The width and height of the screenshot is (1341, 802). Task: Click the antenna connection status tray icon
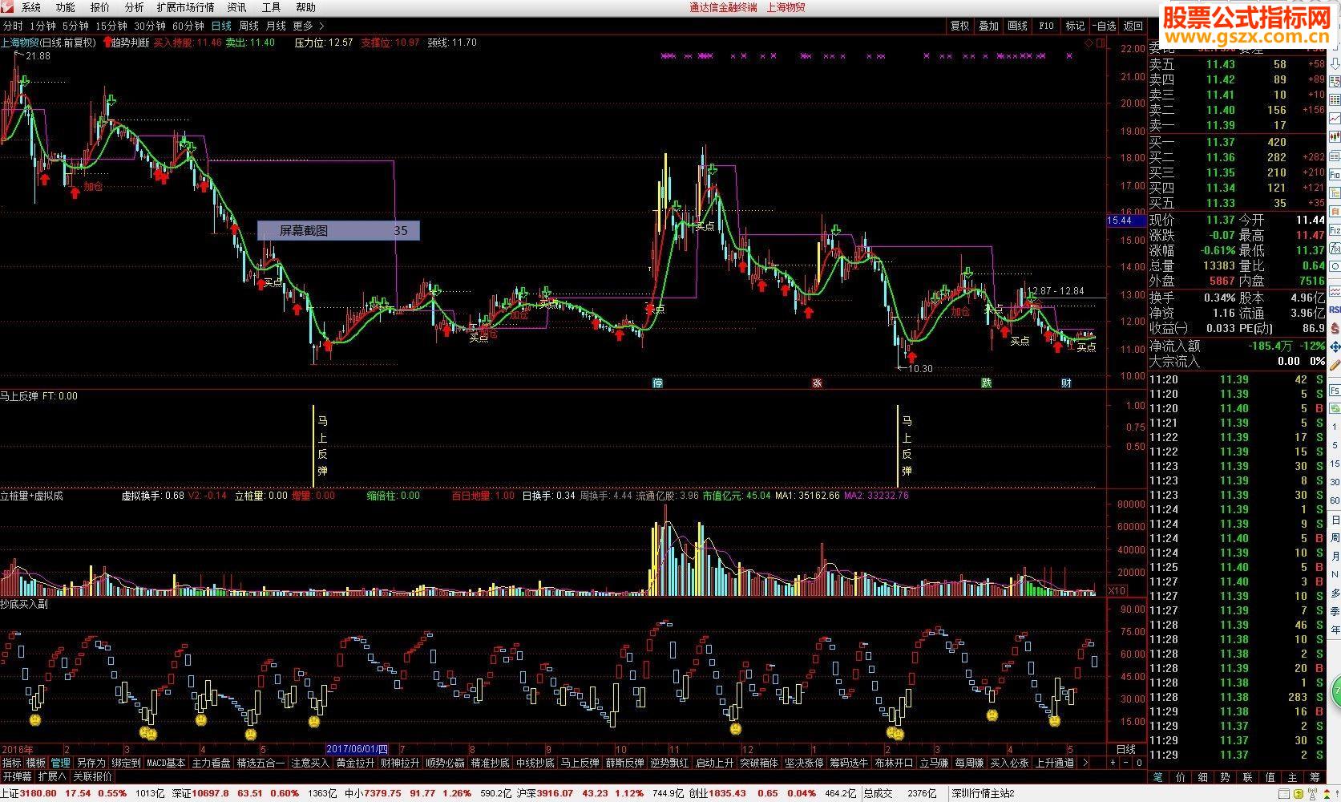[1313, 793]
